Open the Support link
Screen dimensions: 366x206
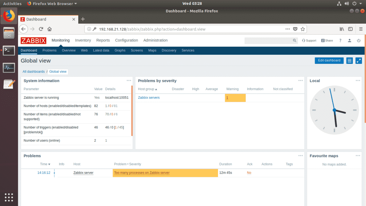[x=309, y=40]
